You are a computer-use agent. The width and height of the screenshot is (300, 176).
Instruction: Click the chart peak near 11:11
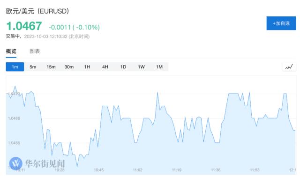click(x=157, y=93)
